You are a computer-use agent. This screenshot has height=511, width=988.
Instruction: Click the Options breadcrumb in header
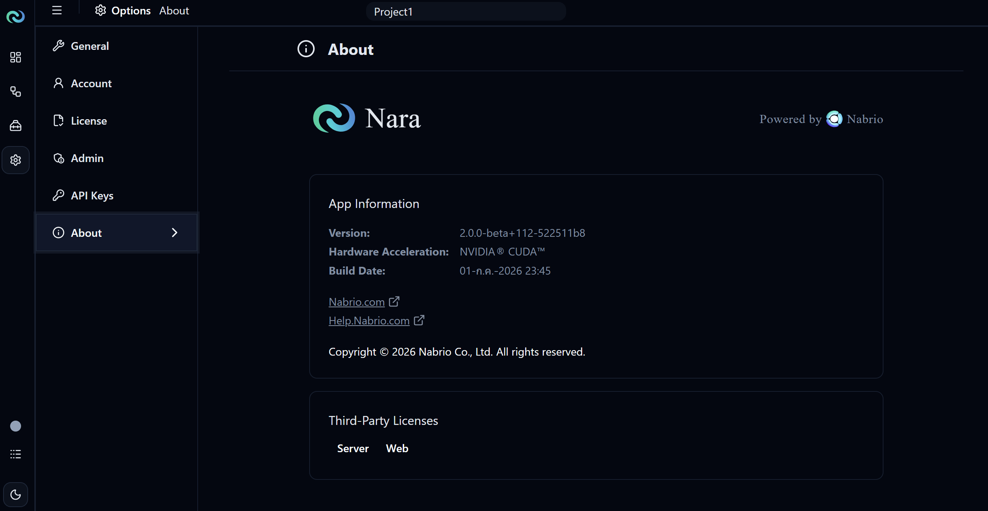pyautogui.click(x=131, y=11)
